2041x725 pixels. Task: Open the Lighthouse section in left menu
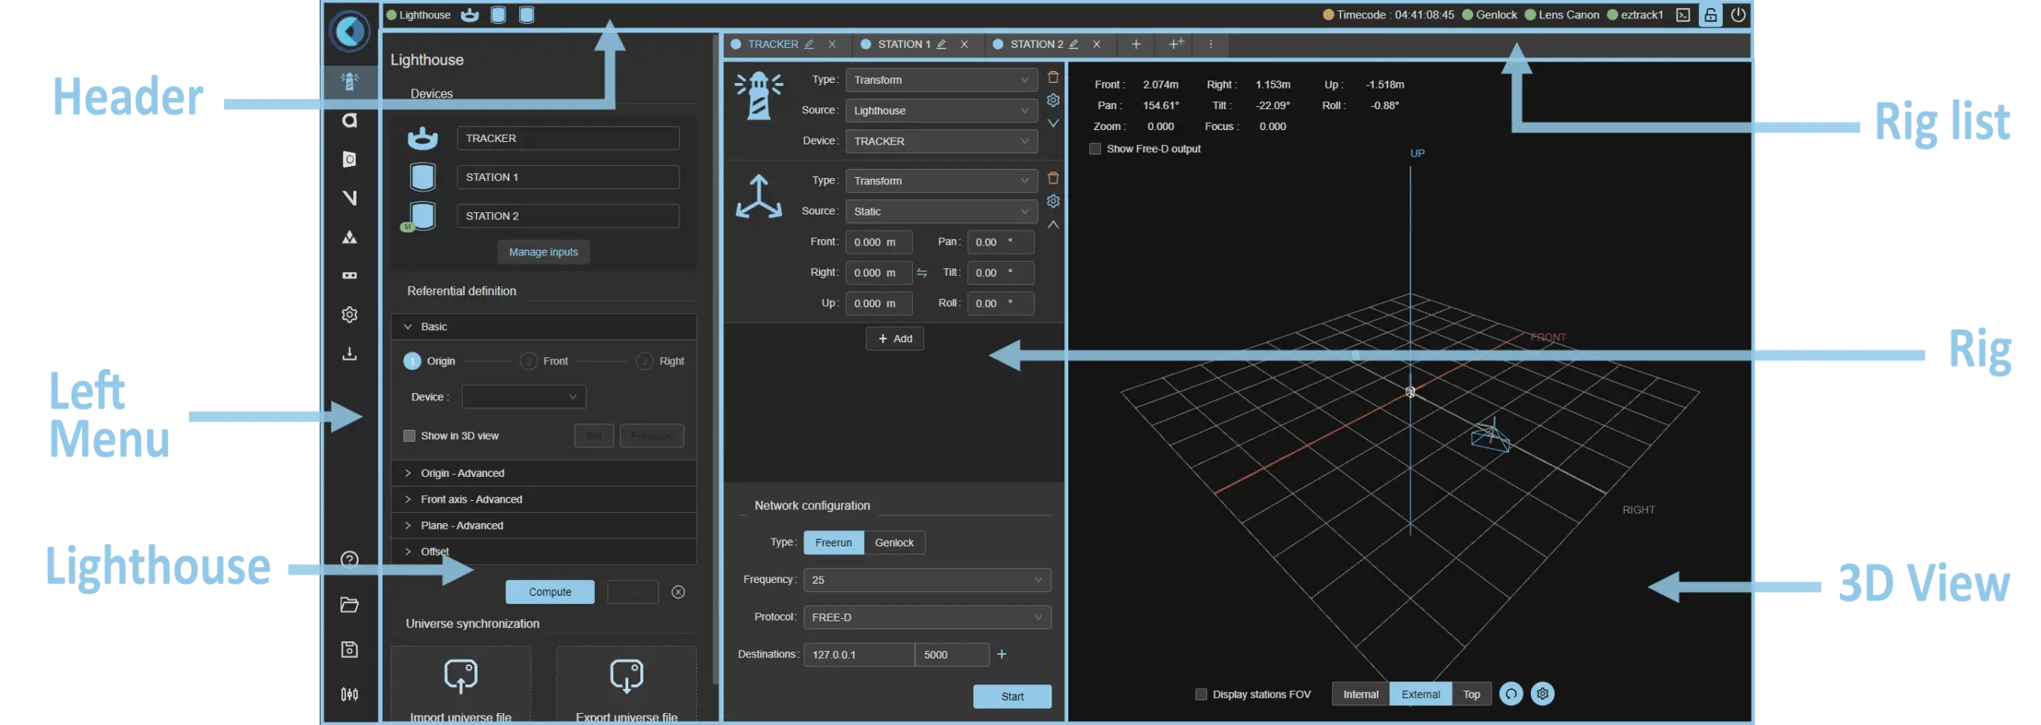point(349,81)
